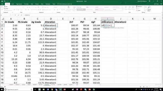Viewport: 163px width, 91px height.
Task: Switch to the Formulas ribbon tab
Action: coord(26,4)
